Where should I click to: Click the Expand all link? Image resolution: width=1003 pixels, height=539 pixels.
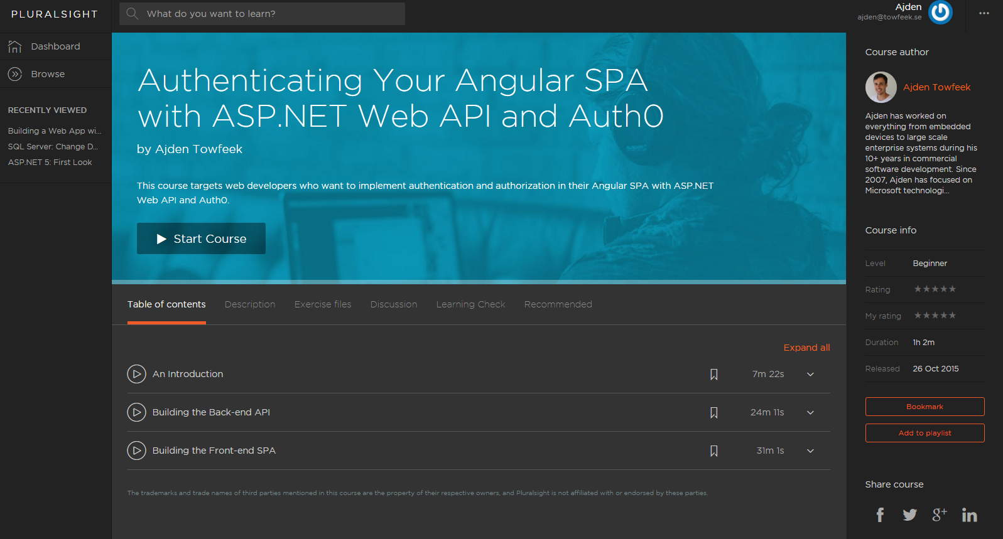[x=806, y=348]
